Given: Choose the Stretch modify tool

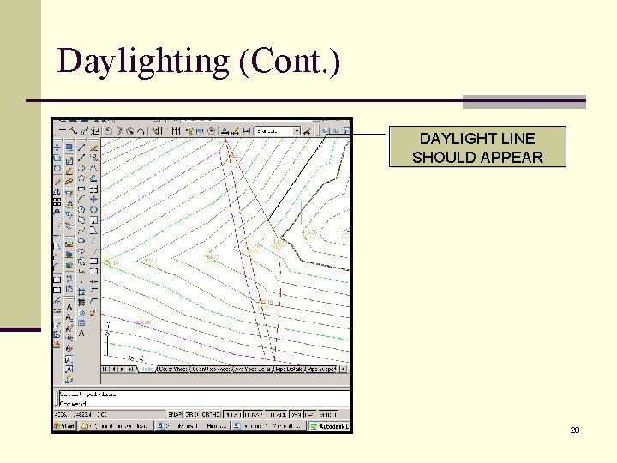Looking at the screenshot, I should click(x=93, y=230).
